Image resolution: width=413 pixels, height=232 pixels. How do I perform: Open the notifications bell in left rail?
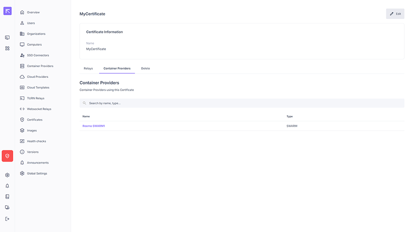click(x=7, y=186)
